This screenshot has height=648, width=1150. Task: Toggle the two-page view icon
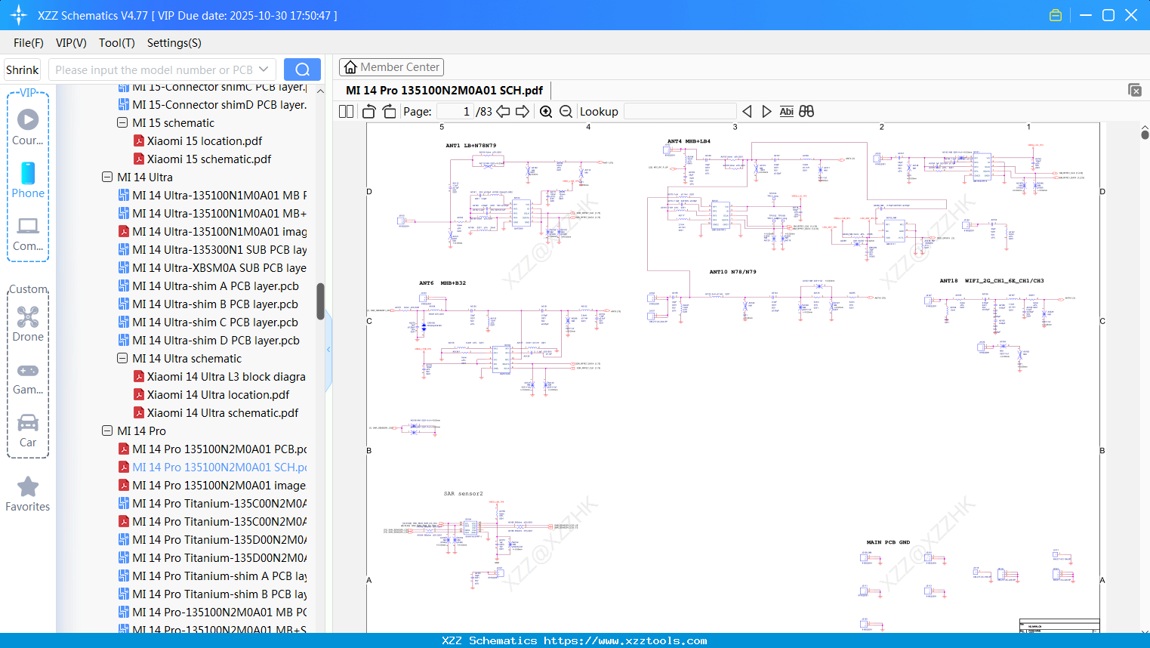click(x=346, y=112)
